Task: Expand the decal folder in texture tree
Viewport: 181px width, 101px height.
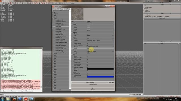Action: (x=53, y=54)
